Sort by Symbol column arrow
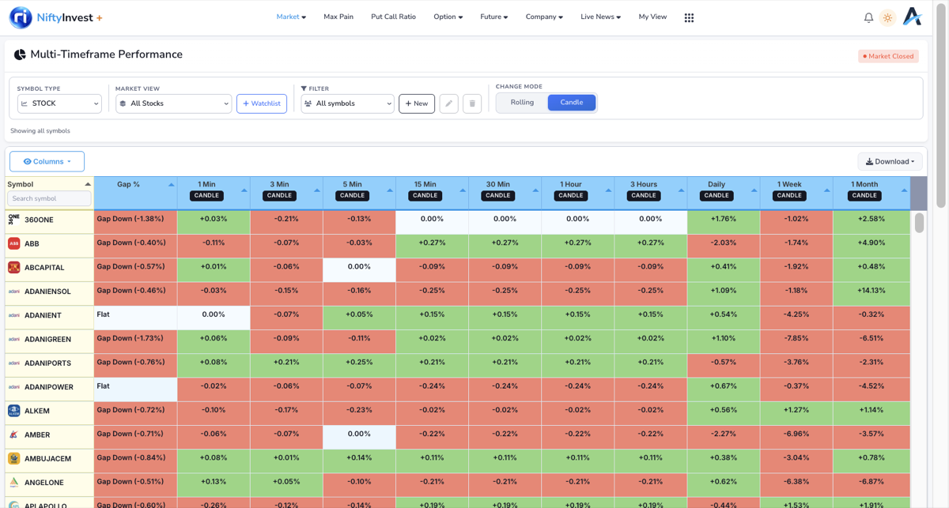Screen dimensions: 949x508 click(x=88, y=184)
